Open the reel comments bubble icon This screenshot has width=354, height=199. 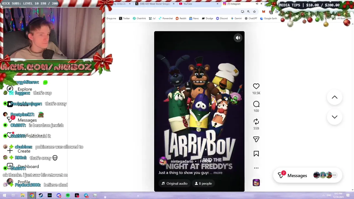tap(256, 104)
